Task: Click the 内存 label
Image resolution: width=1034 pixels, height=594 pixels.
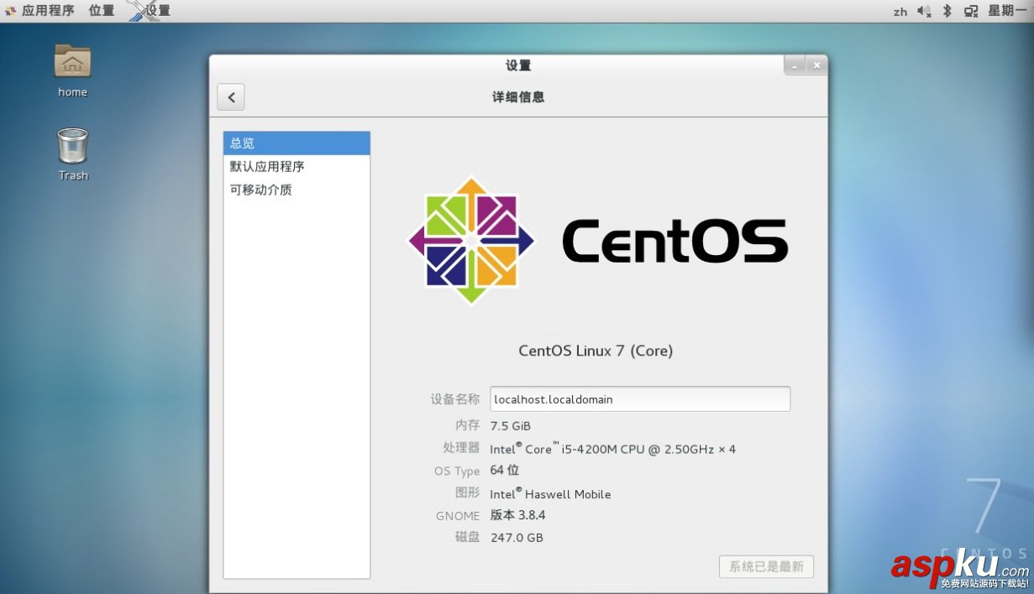Action: pyautogui.click(x=468, y=426)
